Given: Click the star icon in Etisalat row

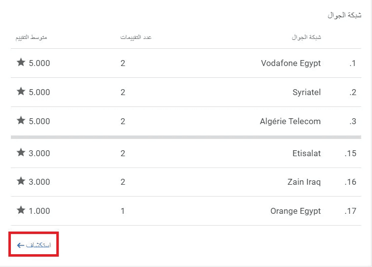Looking at the screenshot, I should pos(21,153).
